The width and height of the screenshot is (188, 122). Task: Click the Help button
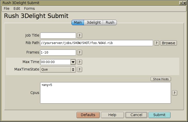pyautogui.click(x=112, y=115)
